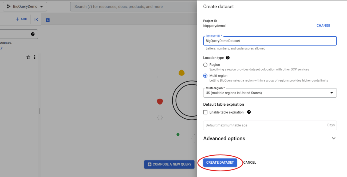Collapse the Explorer panel
The image size is (347, 177).
pyautogui.click(x=36, y=19)
